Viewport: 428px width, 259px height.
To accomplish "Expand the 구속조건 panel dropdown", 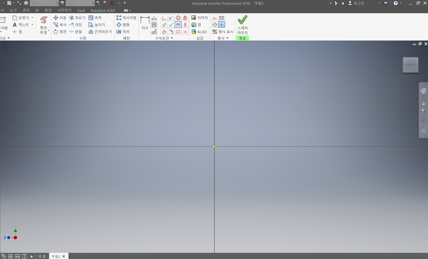I will pos(172,38).
